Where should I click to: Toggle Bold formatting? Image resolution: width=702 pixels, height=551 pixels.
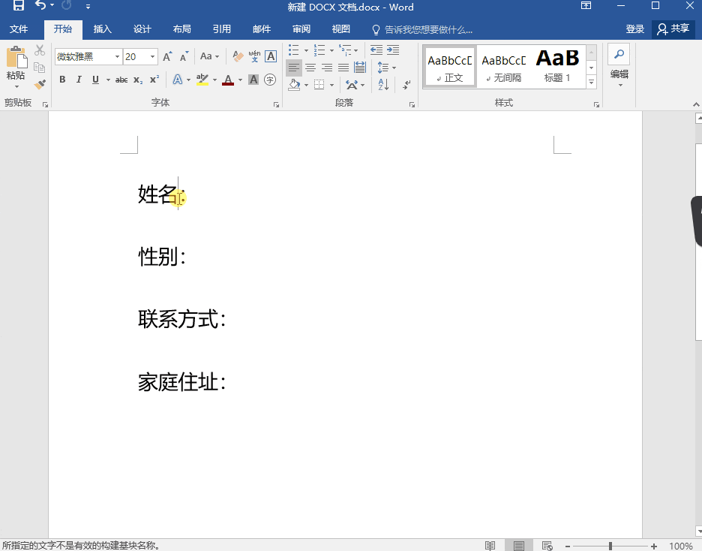pyautogui.click(x=62, y=80)
